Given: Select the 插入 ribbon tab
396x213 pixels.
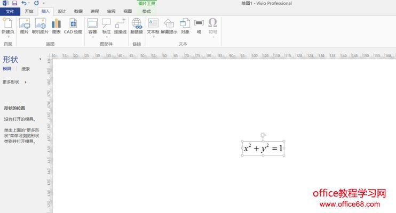Looking at the screenshot, I should (x=45, y=11).
